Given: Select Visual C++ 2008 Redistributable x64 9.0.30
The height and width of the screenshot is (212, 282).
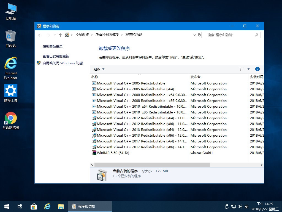Looking at the screenshot, I should click(140, 95).
